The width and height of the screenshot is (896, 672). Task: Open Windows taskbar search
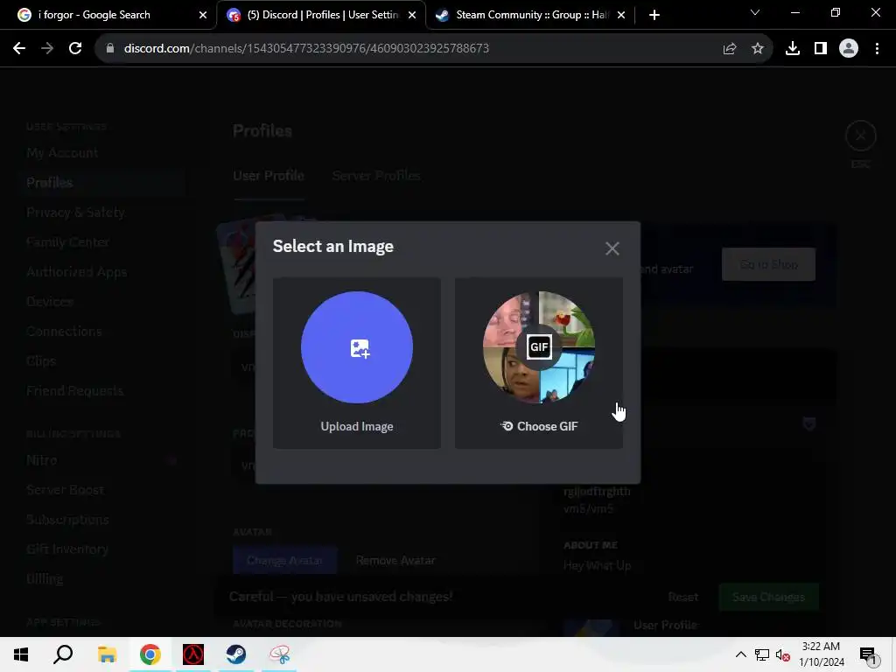[63, 654]
